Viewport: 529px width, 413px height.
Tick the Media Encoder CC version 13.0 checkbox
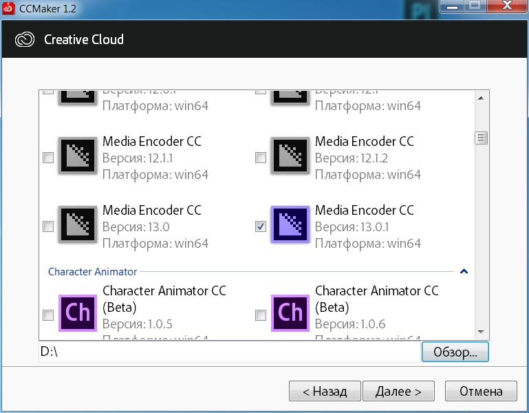[x=48, y=226]
